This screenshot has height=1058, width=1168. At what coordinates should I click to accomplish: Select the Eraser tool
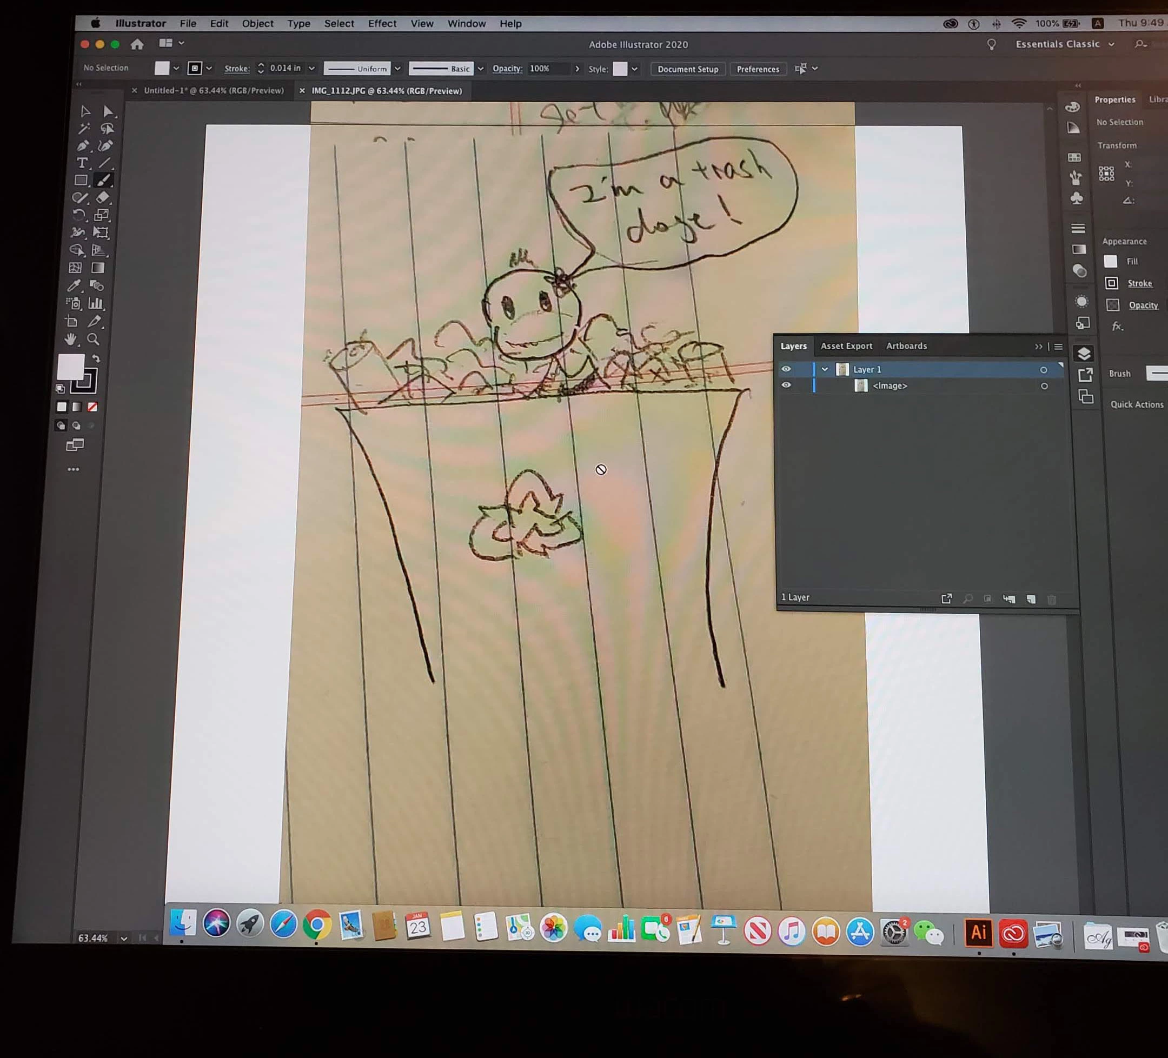coord(103,197)
